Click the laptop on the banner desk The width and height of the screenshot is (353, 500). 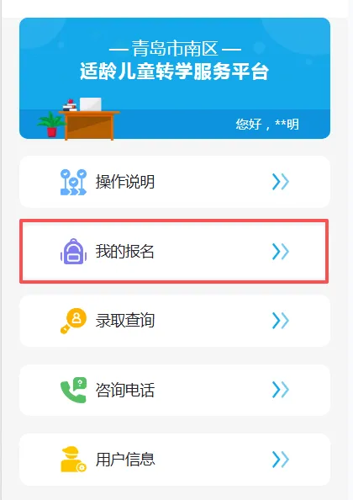coord(91,104)
